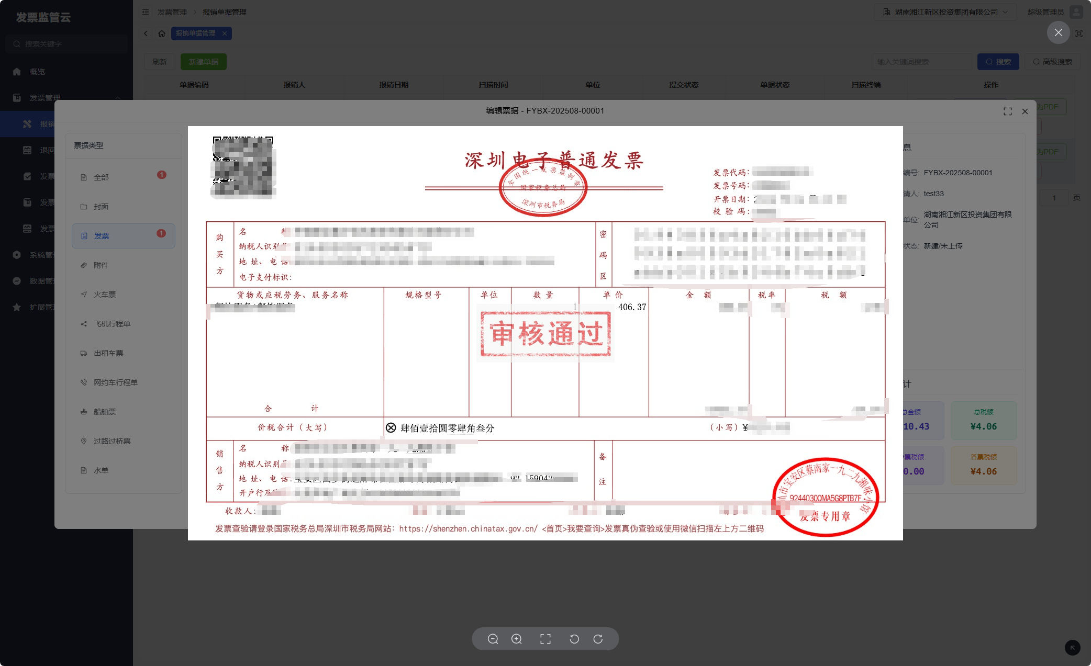The width and height of the screenshot is (1091, 666).
Task: Zoom in the invoice image
Action: point(517,639)
